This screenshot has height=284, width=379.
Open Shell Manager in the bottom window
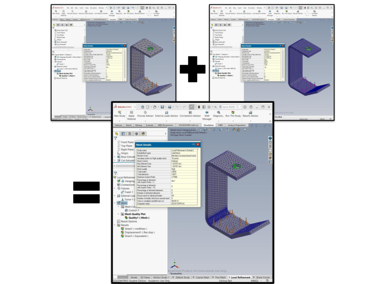(x=207, y=116)
